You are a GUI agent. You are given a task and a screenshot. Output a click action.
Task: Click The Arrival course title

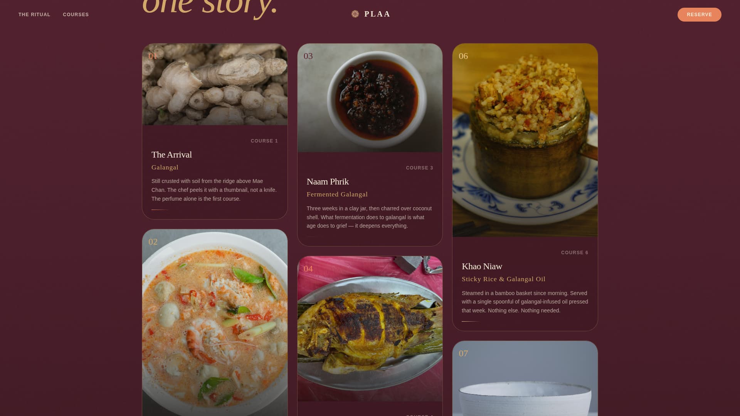pos(172,155)
